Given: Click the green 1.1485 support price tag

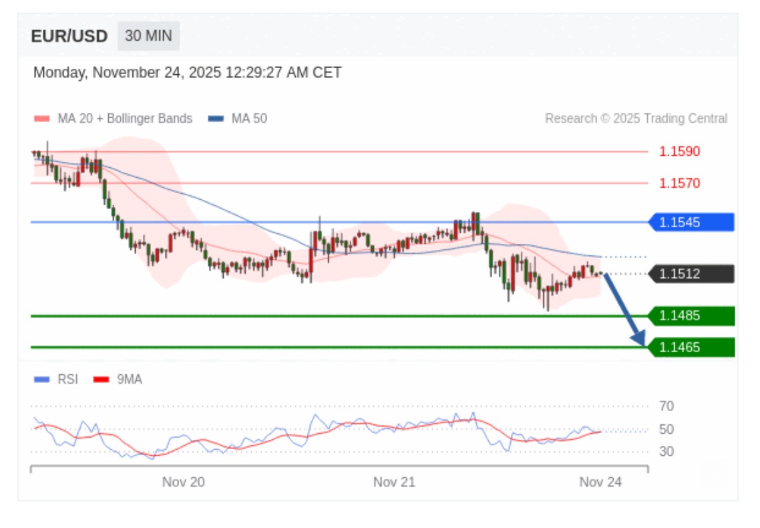Looking at the screenshot, I should (x=691, y=315).
